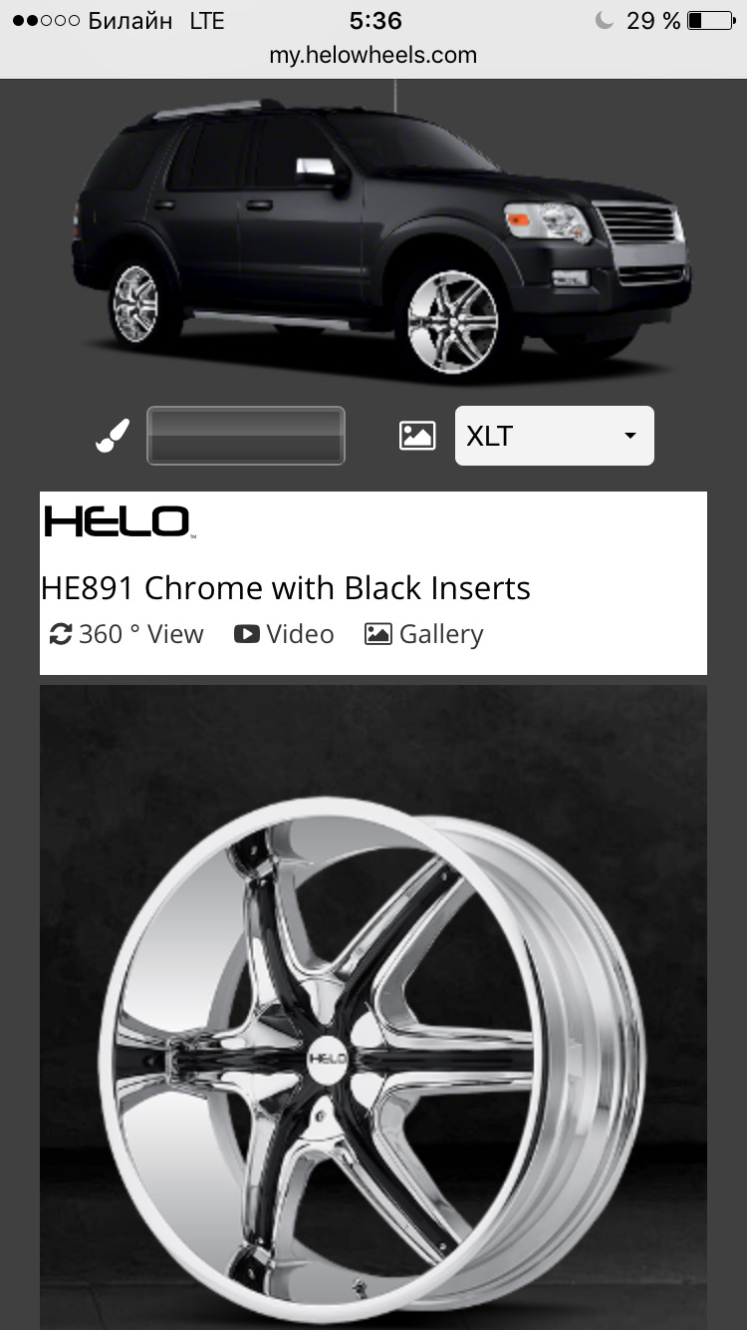Tap the background picture icon beside XLT
This screenshot has width=747, height=1330.
pos(417,436)
